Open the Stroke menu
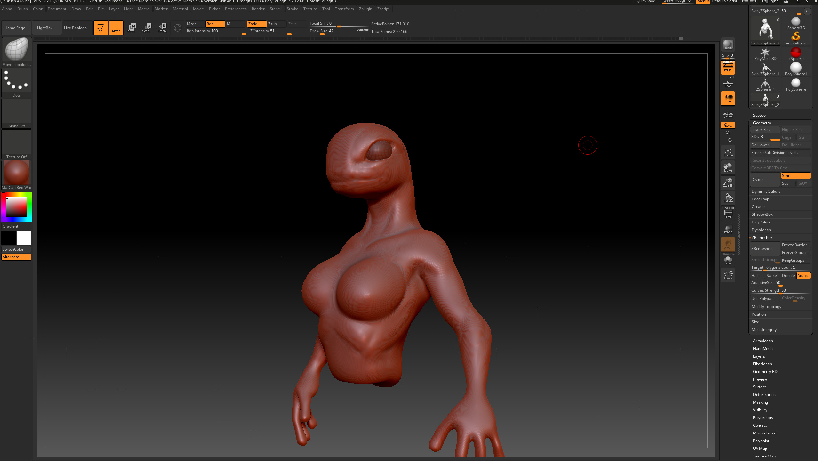 click(x=292, y=9)
